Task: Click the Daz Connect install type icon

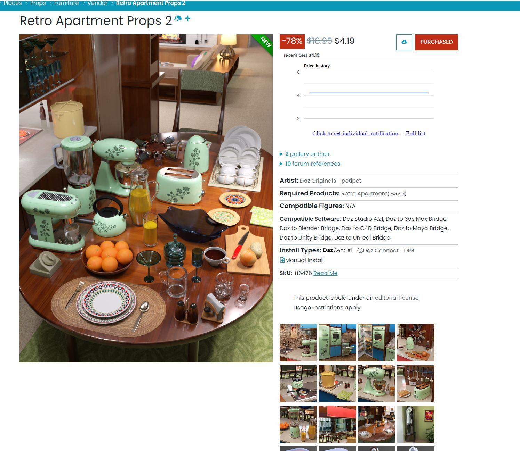Action: coord(360,250)
